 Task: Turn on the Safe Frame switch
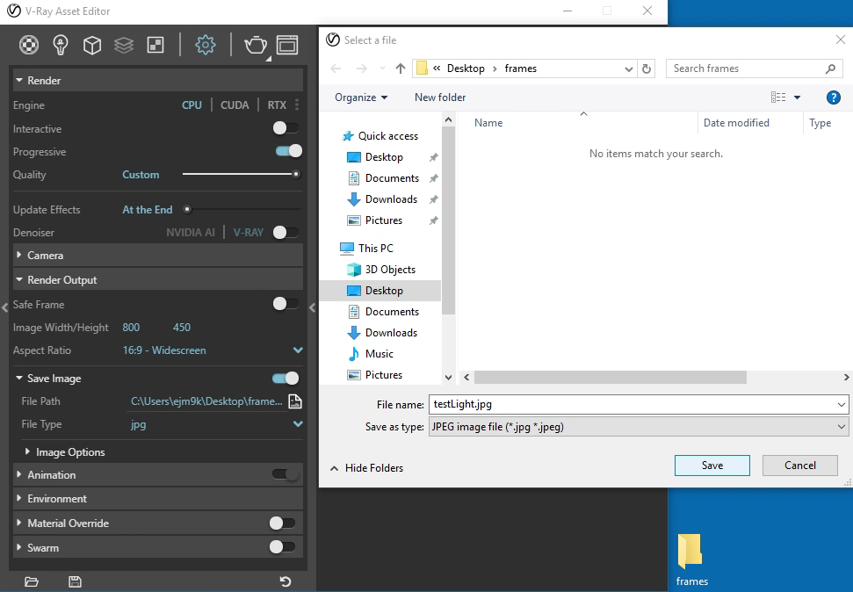pos(286,304)
